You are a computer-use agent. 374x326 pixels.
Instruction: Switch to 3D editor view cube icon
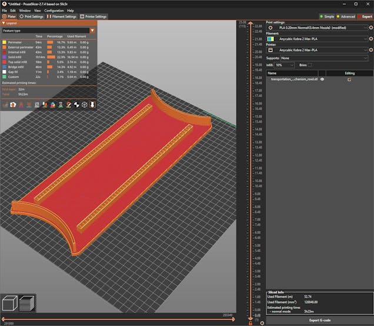click(9, 303)
